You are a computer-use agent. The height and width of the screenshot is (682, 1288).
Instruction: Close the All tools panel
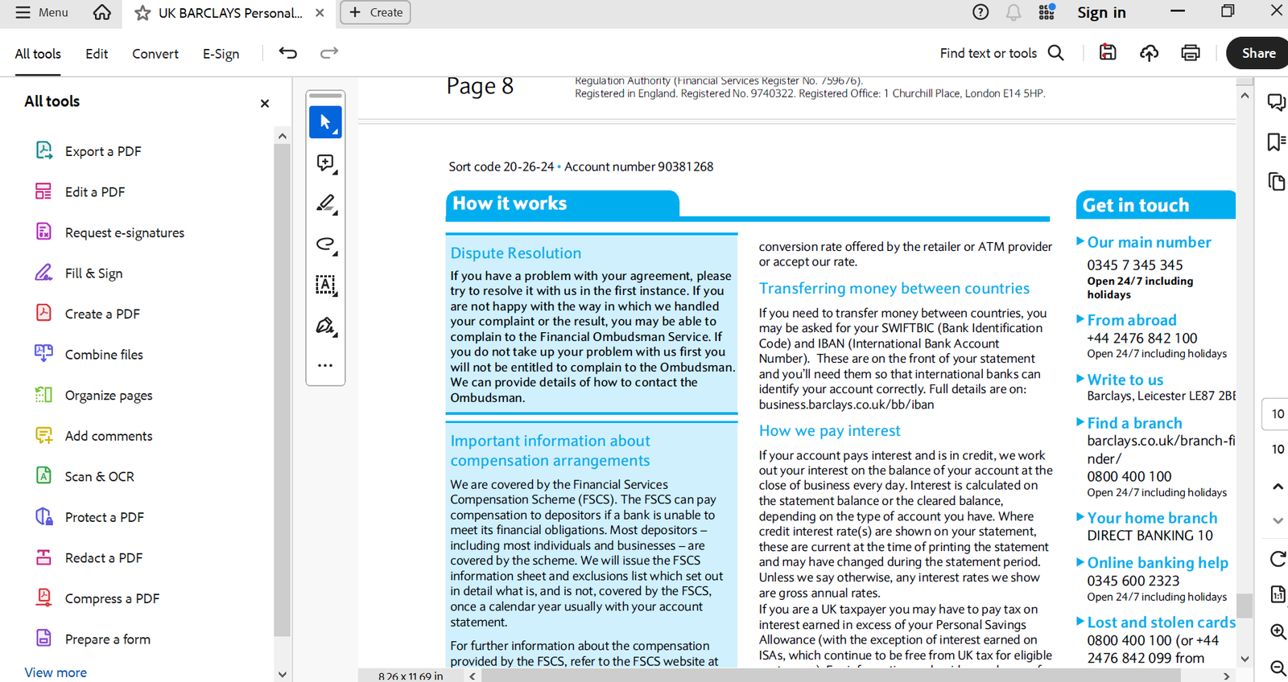265,103
